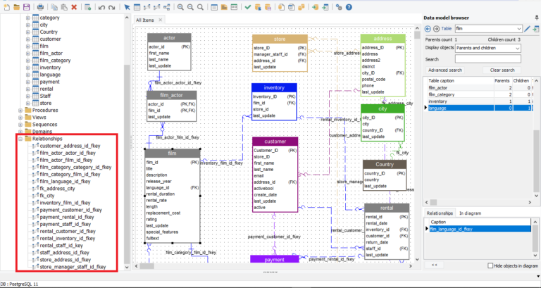The height and width of the screenshot is (288, 541).
Task: Click the Advanced search button
Action: click(x=445, y=70)
